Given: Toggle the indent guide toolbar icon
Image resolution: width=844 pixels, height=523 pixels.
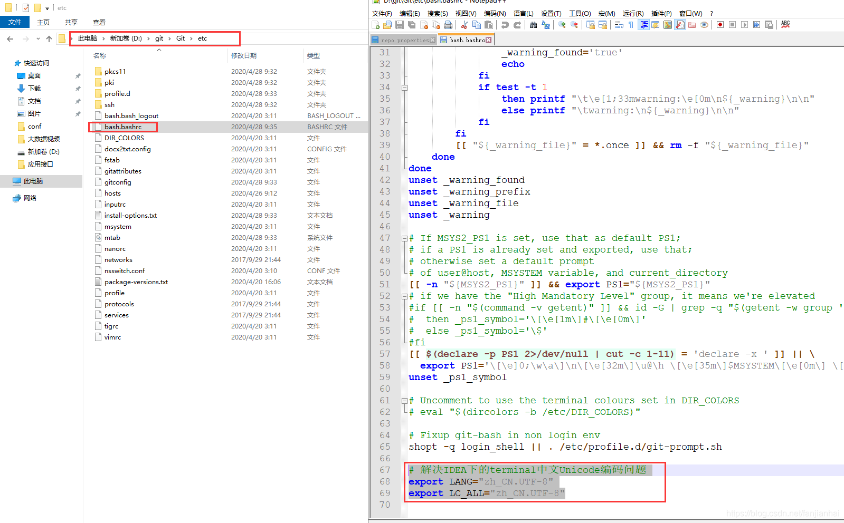Looking at the screenshot, I should click(644, 25).
